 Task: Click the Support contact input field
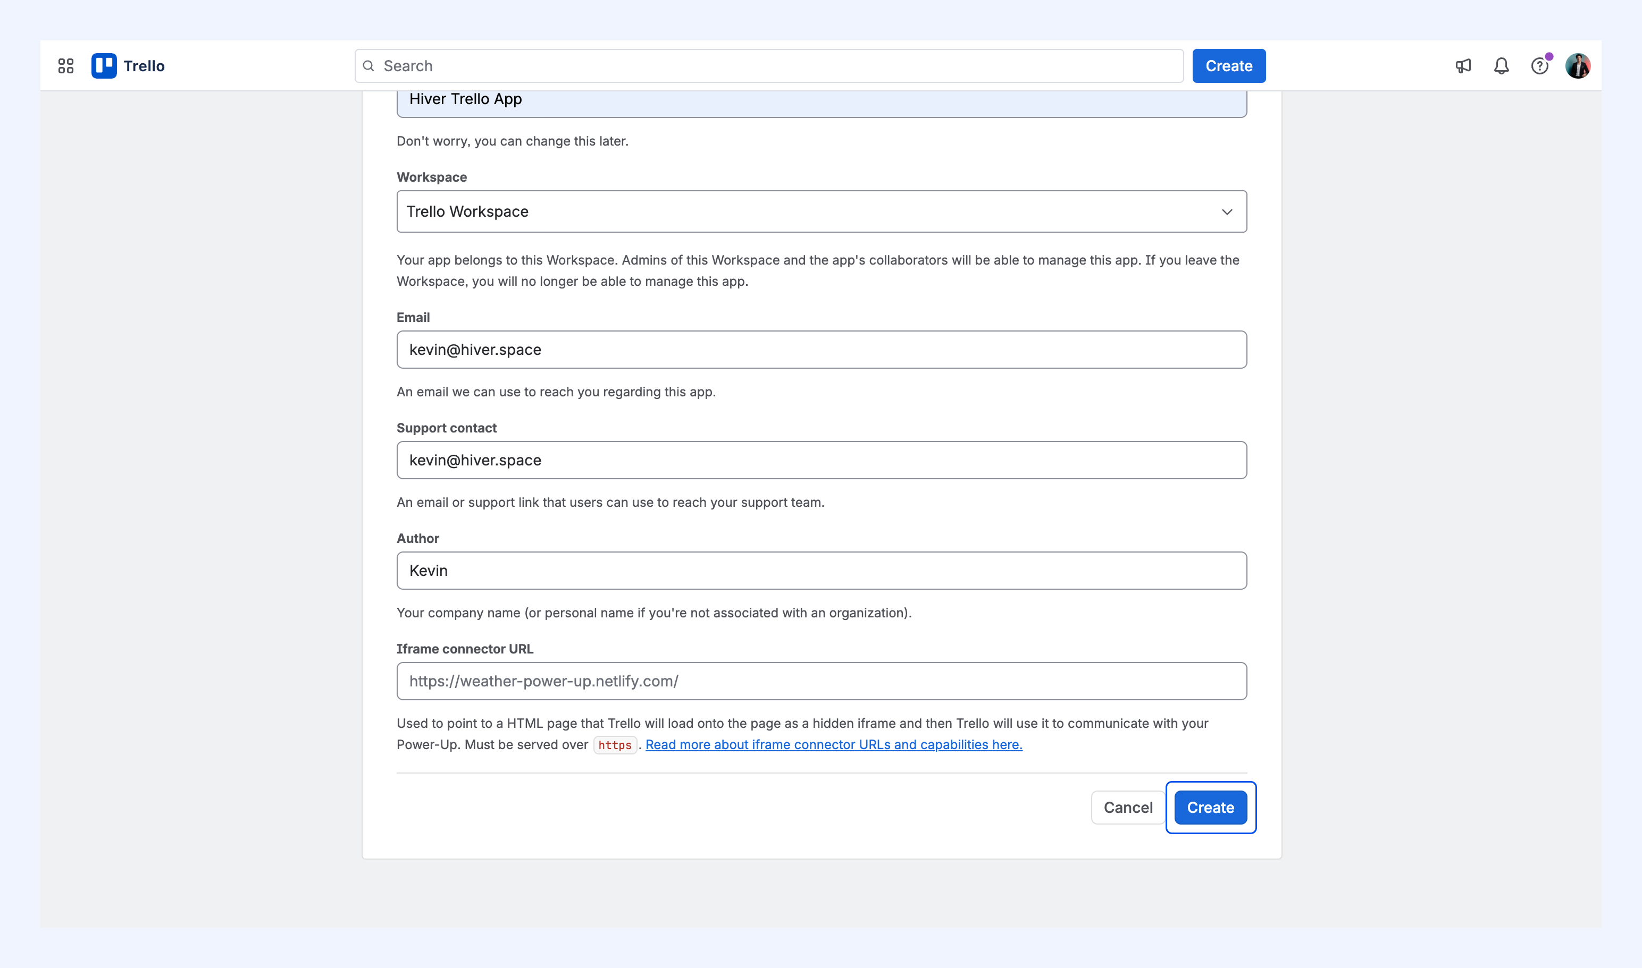click(x=822, y=460)
